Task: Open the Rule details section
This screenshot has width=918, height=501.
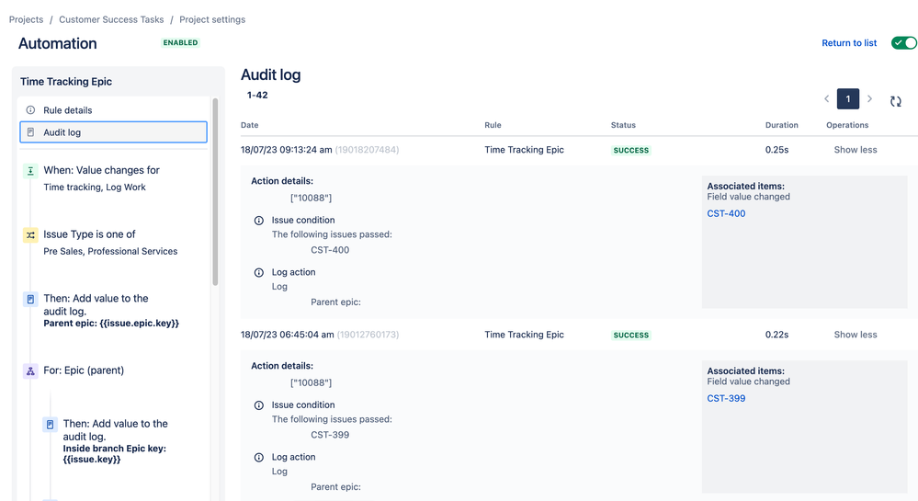Action: (x=67, y=110)
